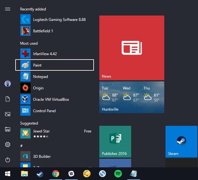Screen dimensions: 198x180
Task: Click the Jewel Star suggested app
Action: coord(54,133)
